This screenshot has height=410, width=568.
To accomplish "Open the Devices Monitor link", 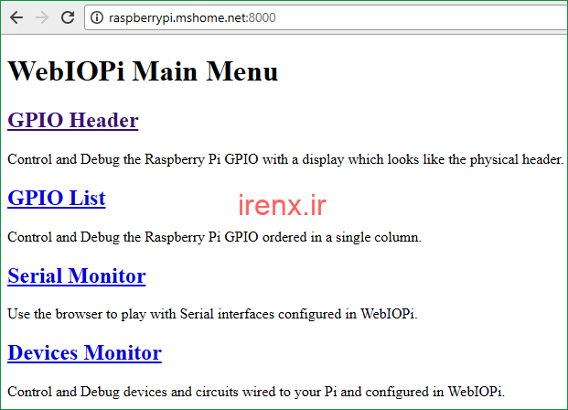I will (x=84, y=352).
